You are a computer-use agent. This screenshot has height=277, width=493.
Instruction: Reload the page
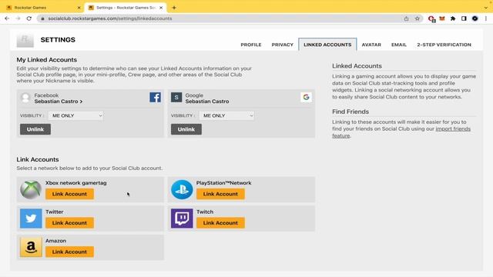coord(29,18)
